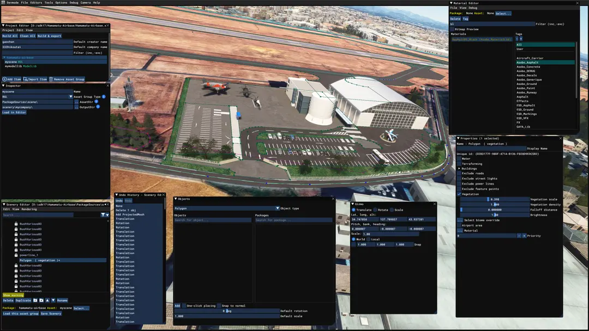Toggle the Bitmap Preview checkbox
Viewport: 589px width, 331px height.
pyautogui.click(x=452, y=29)
